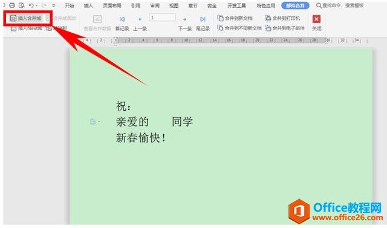Screen dimensions: 387x228
Task: Click the record number input field
Action: 163,18
